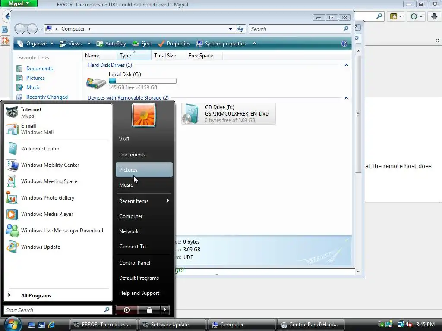Open Windows Live Messenger Download
Image resolution: width=442 pixels, height=331 pixels.
58,231
